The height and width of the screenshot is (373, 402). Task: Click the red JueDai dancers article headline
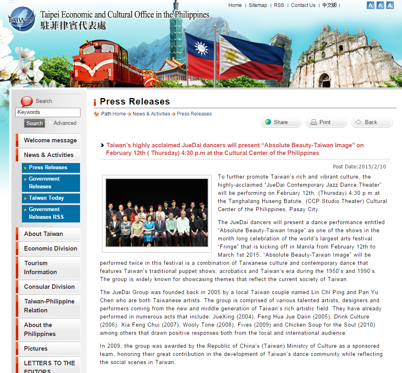click(235, 149)
